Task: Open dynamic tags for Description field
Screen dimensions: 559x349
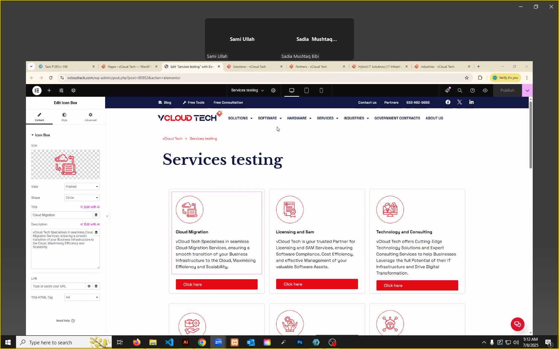Action: (x=96, y=232)
